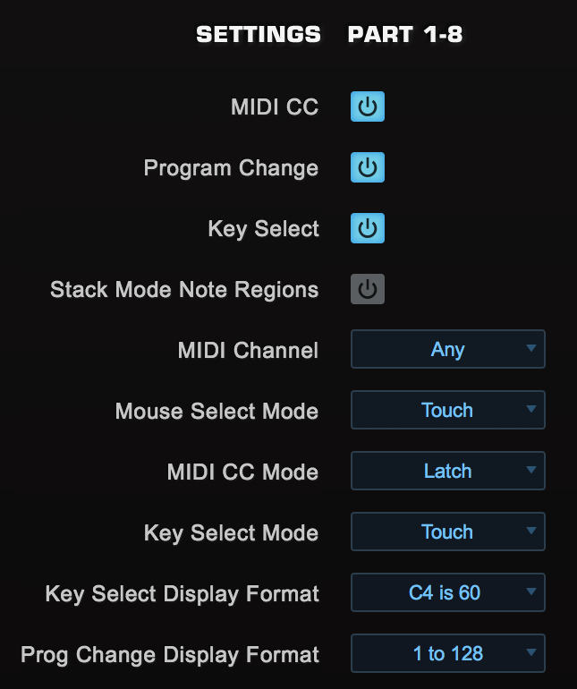The image size is (577, 689).
Task: Click the Stack Mode Note Regions label
Action: 184,290
